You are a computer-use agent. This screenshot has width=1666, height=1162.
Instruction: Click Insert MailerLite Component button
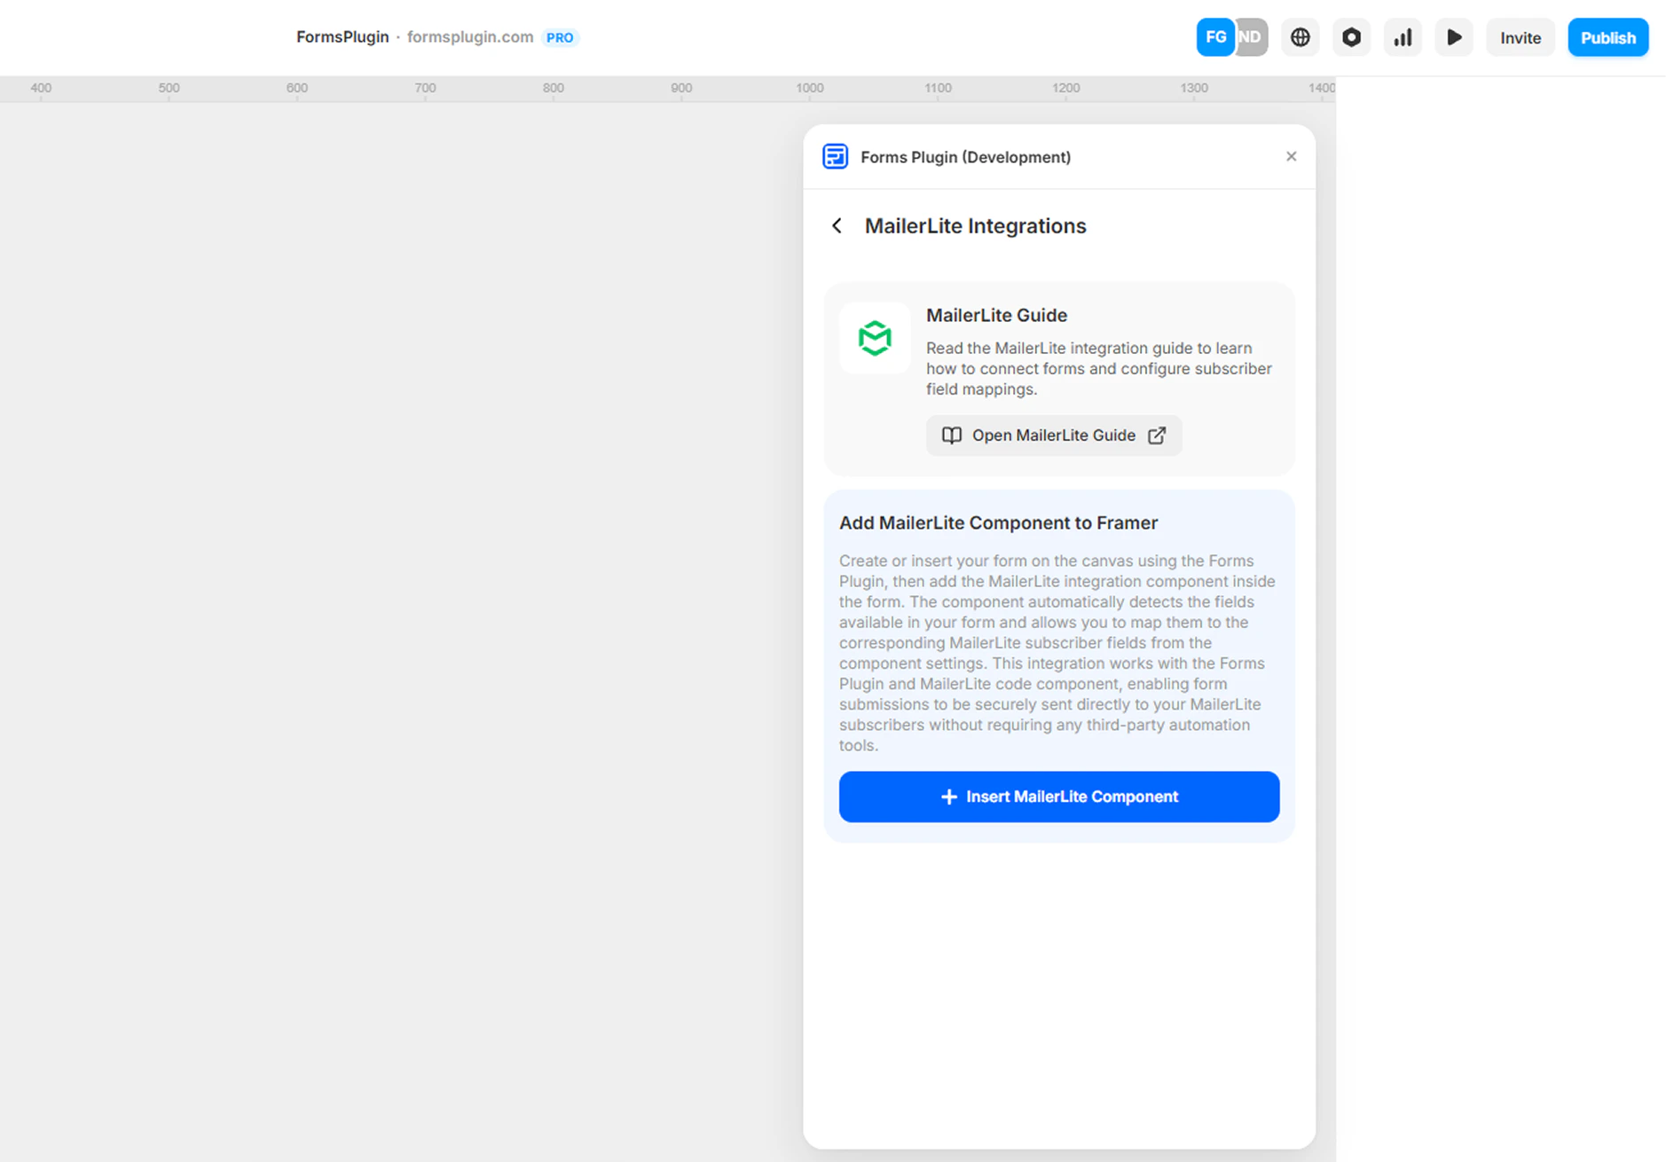coord(1059,797)
